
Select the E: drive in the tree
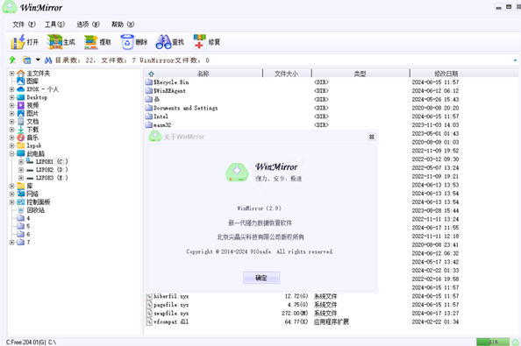coord(52,178)
